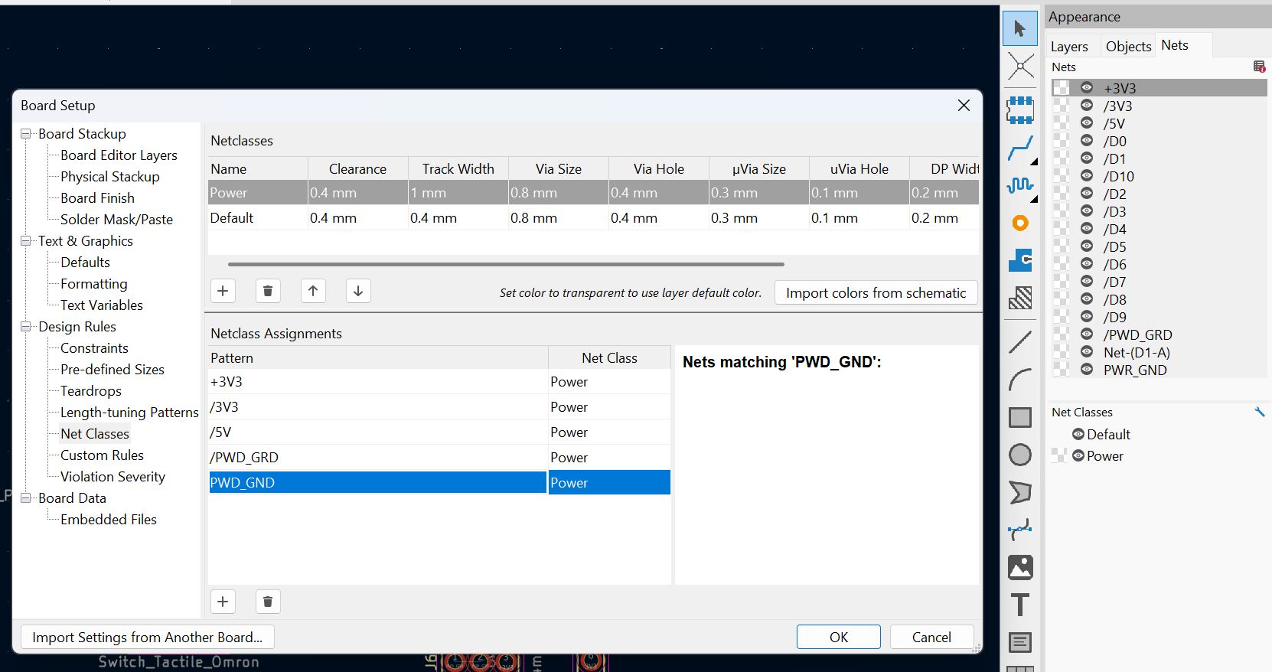
Task: Choose the add footprint tool
Action: click(x=1020, y=110)
